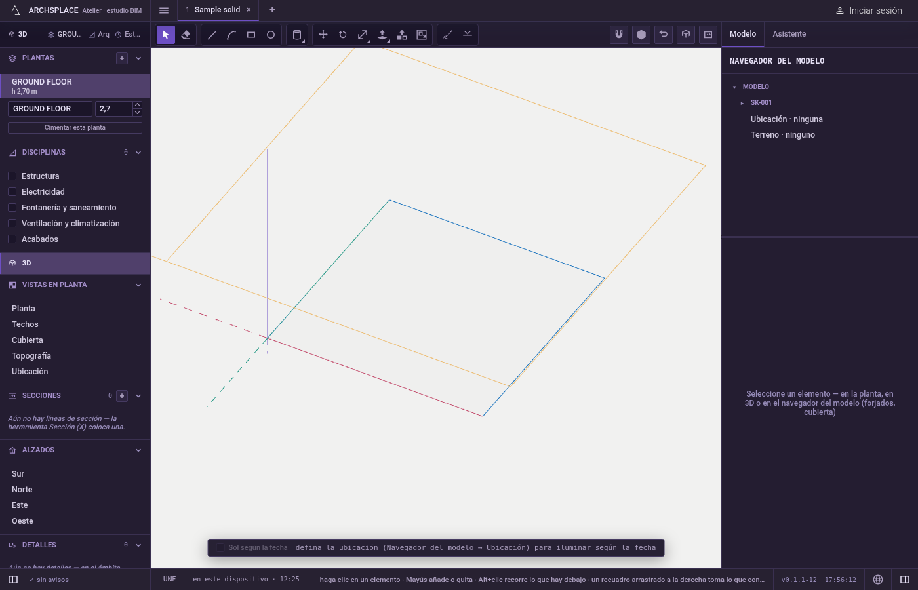Image resolution: width=918 pixels, height=590 pixels.
Task: Open a new tab with plus
Action: [x=272, y=10]
